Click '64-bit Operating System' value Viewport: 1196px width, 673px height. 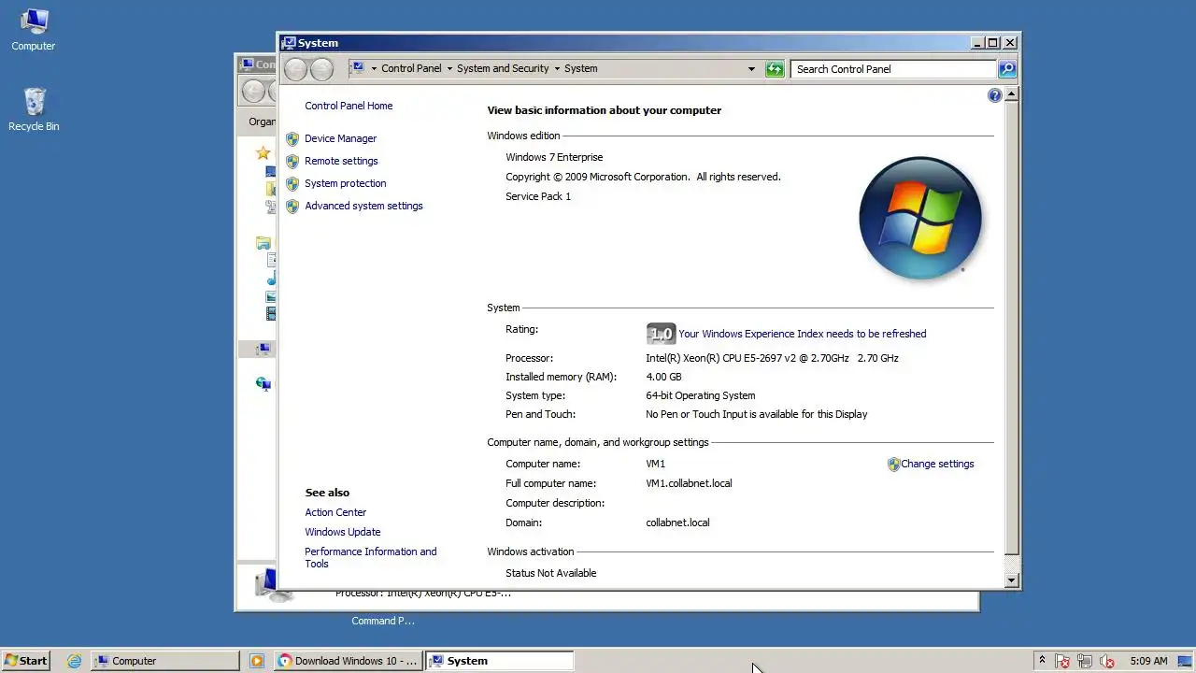pyautogui.click(x=700, y=395)
